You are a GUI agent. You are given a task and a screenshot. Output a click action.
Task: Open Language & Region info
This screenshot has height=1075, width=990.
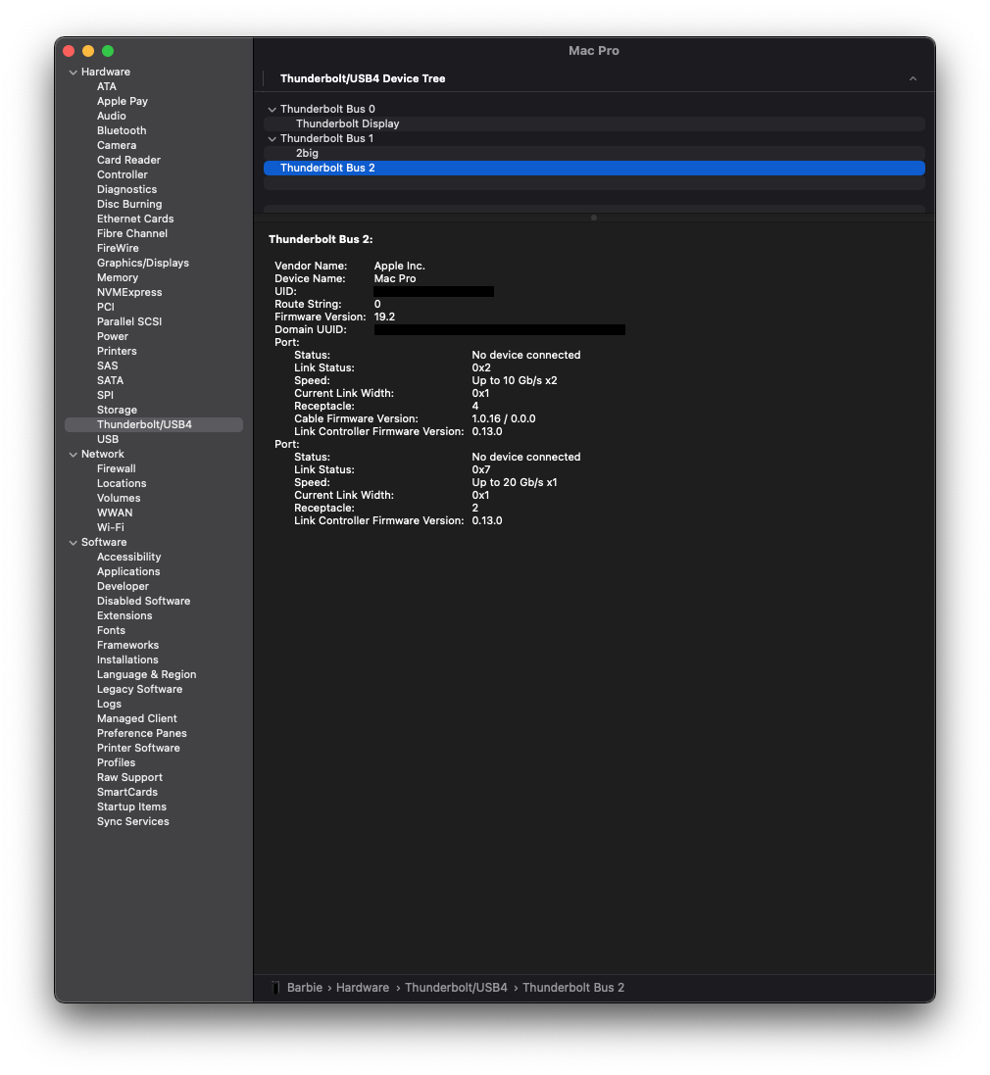[146, 674]
